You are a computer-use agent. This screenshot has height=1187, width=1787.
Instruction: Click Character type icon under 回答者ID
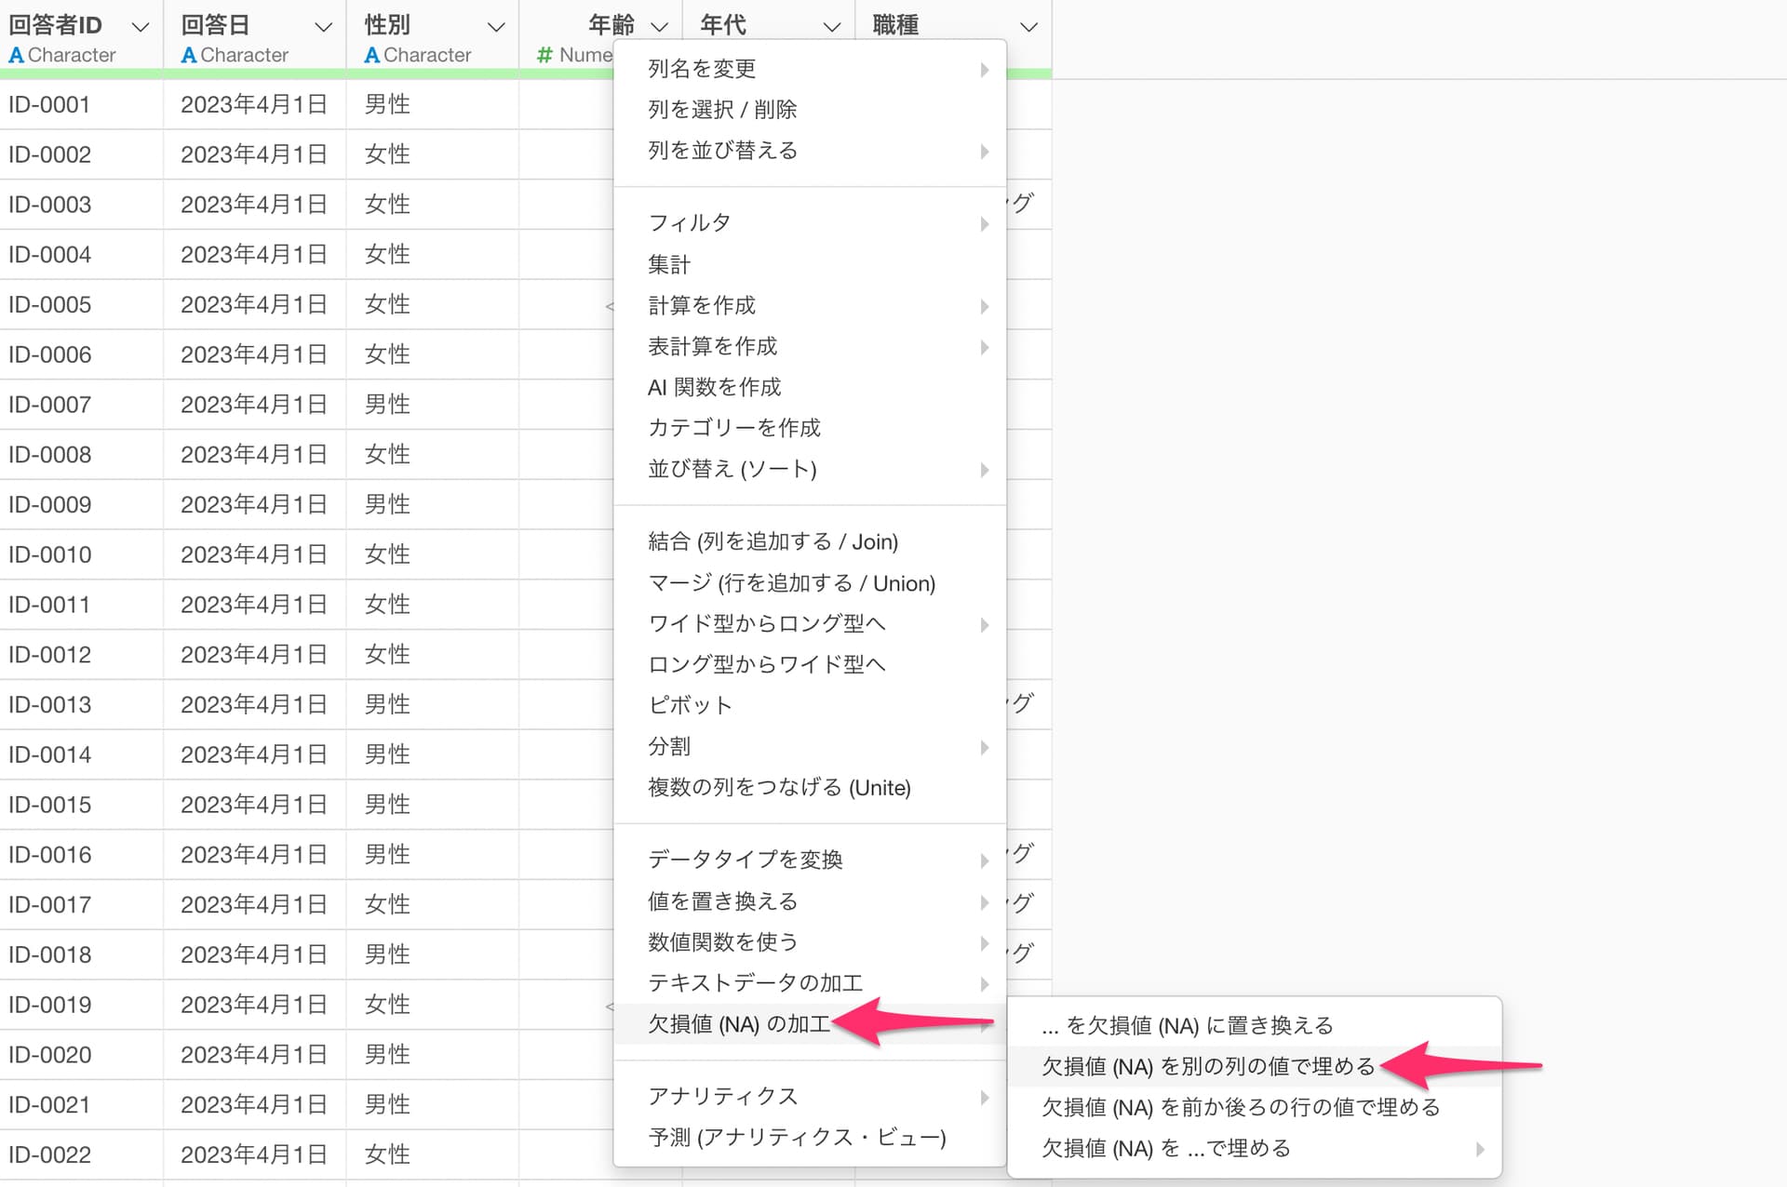(16, 56)
